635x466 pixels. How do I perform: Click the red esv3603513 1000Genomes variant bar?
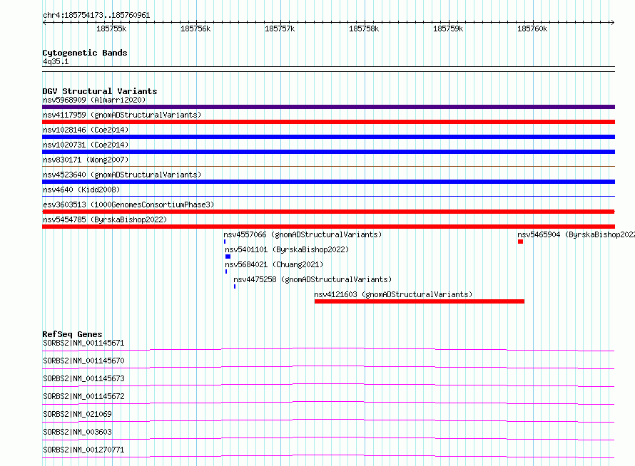(328, 212)
